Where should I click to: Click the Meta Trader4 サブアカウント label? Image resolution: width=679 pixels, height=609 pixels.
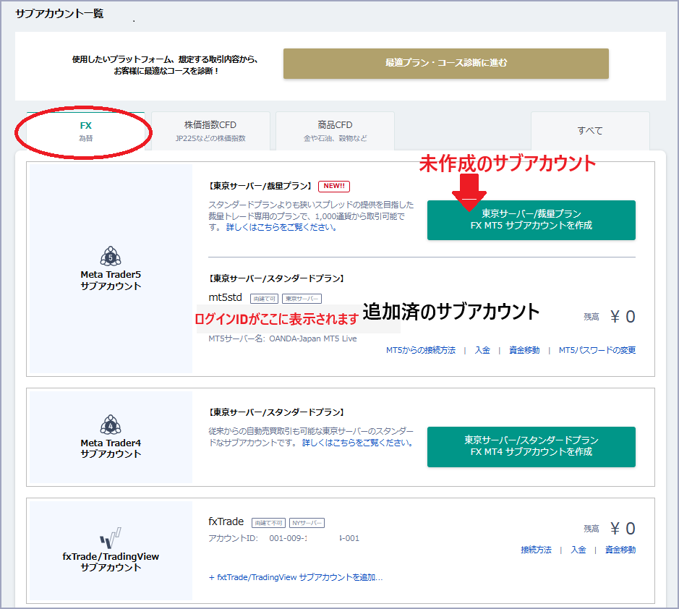[x=111, y=448]
